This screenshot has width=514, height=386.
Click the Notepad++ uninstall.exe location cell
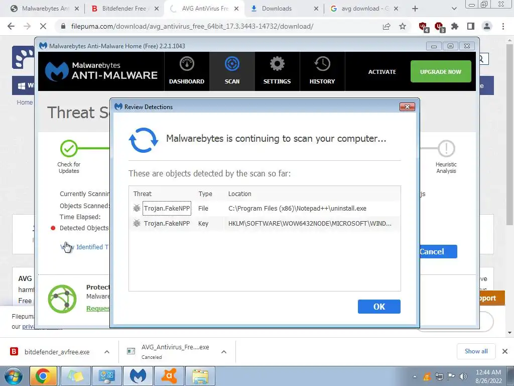point(297,209)
